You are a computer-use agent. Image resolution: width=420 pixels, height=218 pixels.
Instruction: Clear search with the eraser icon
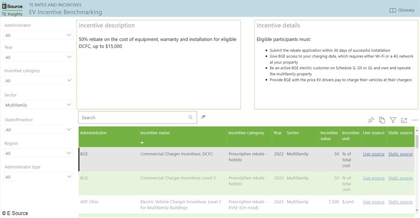coord(203,117)
